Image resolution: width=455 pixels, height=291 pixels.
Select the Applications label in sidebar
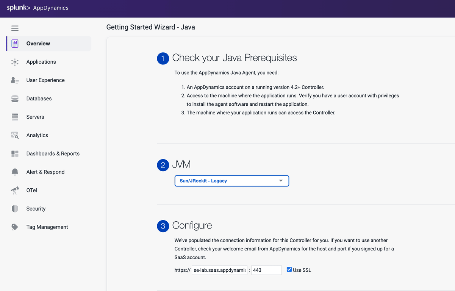coord(41,62)
